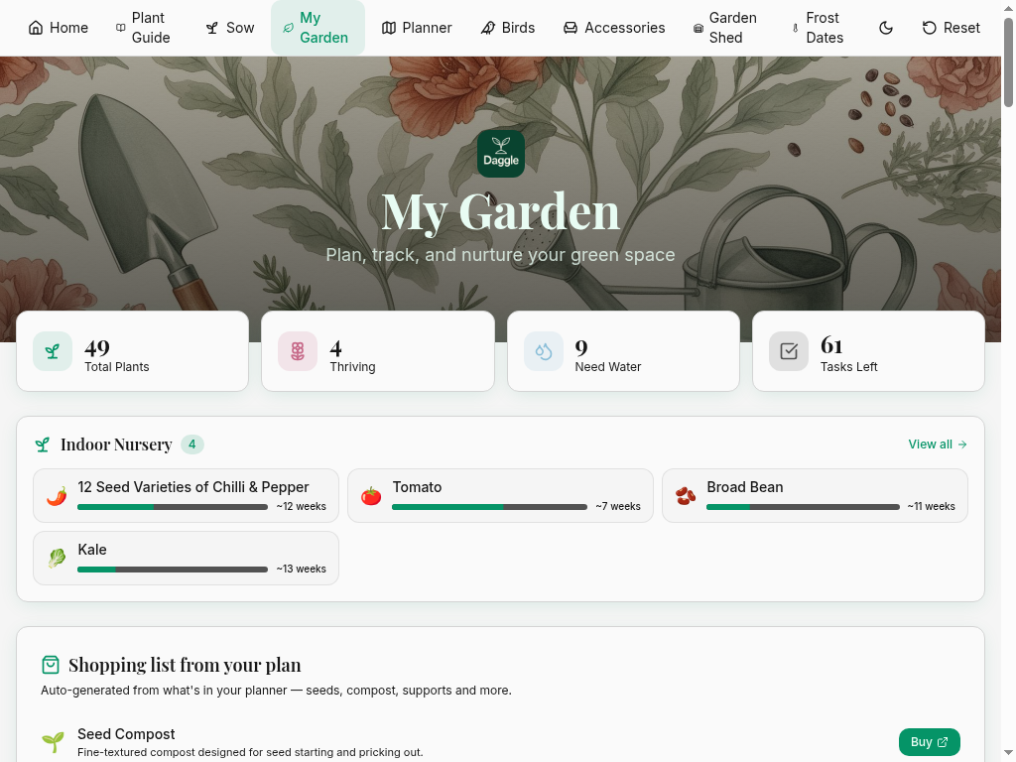Click the Frost Dates thermometer icon
This screenshot has height=762, width=1016.
[795, 28]
